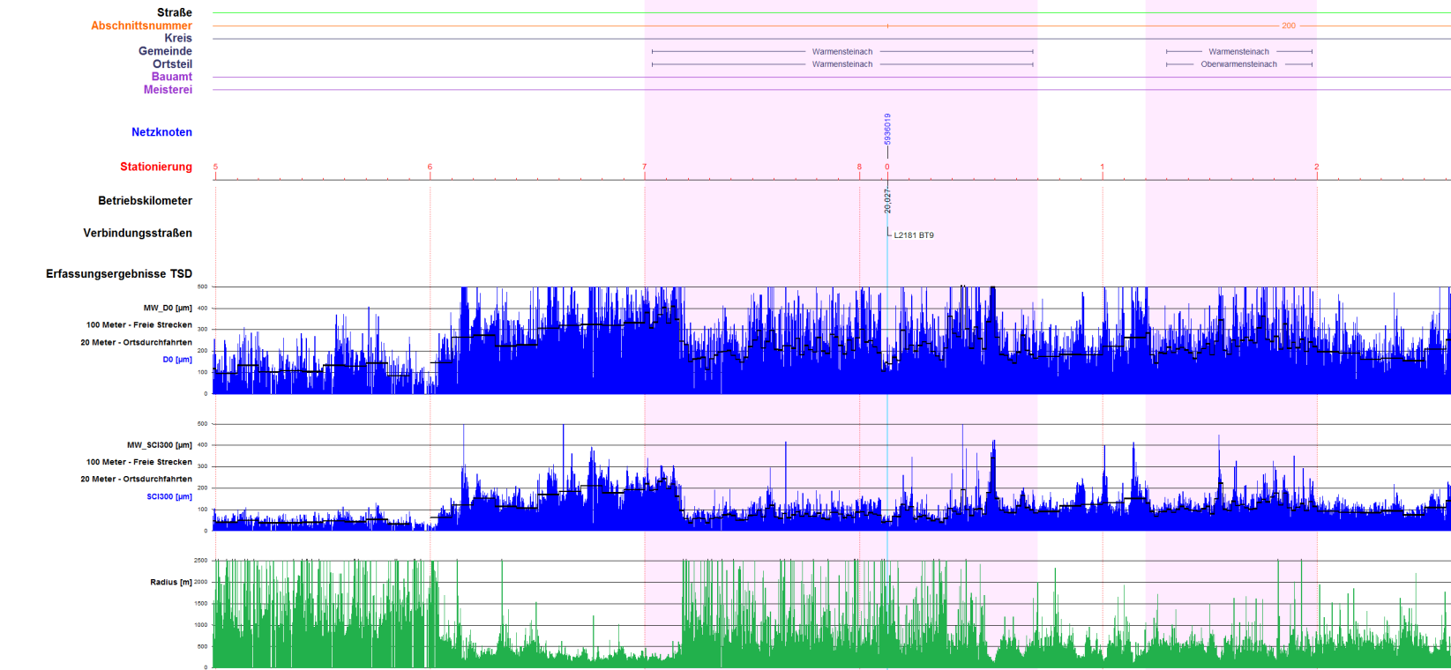
Task: Click '20 Meter - Ortsdurchfahrten' under MW_D0
Action: pyautogui.click(x=136, y=343)
